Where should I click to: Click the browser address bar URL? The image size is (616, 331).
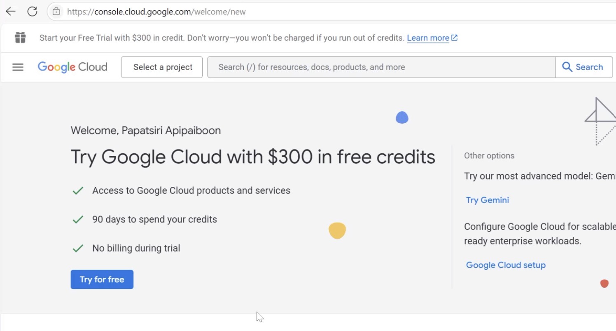coord(156,12)
